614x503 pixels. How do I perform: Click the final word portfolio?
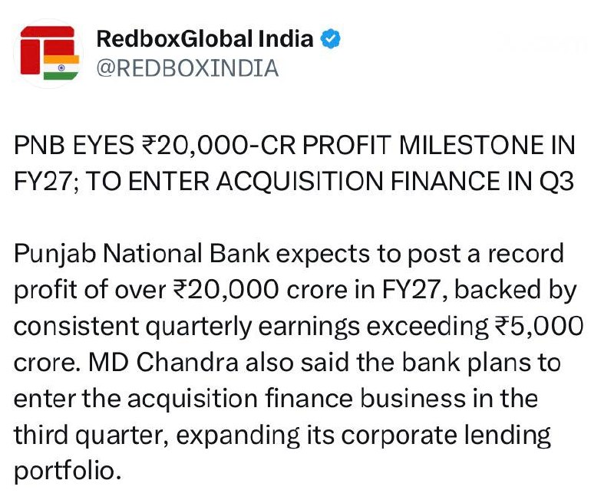tap(68, 472)
